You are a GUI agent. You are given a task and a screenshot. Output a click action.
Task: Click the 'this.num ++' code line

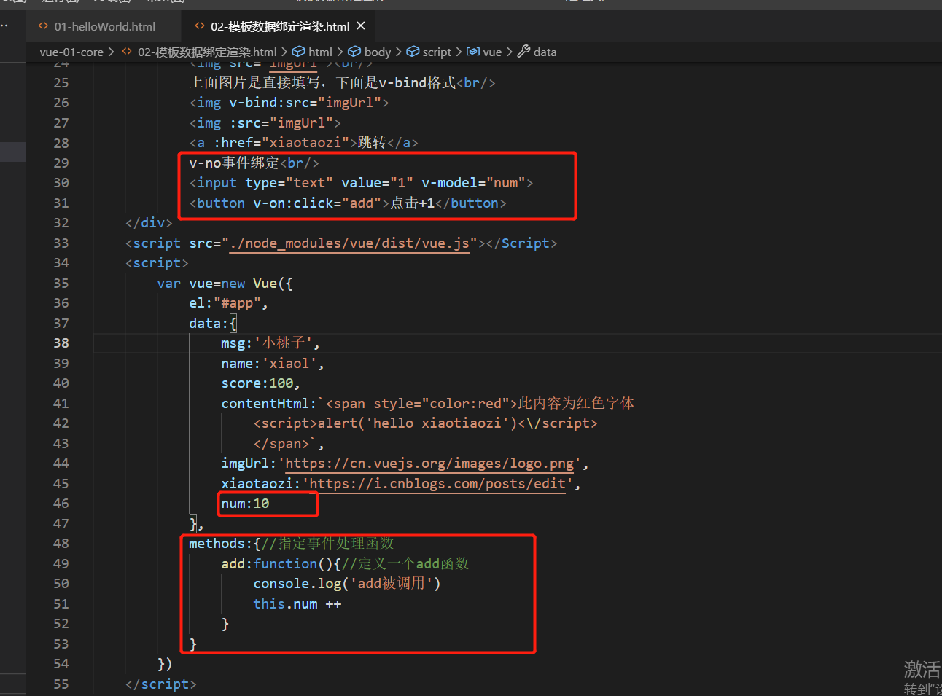coord(297,604)
